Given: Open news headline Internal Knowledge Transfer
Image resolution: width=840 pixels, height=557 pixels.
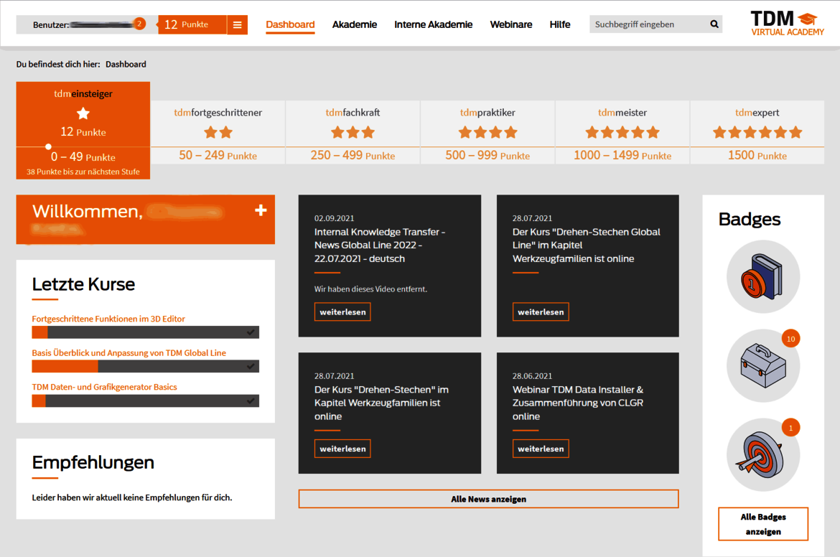Looking at the screenshot, I should pos(380,245).
